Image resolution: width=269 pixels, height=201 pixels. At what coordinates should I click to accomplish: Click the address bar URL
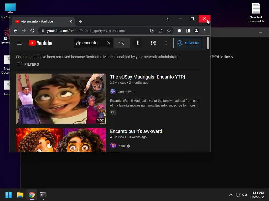tap(87, 31)
